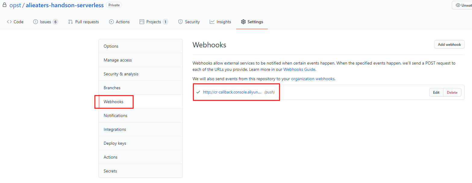Click the Issues circle icon
This screenshot has height=183, width=472.
(36, 22)
